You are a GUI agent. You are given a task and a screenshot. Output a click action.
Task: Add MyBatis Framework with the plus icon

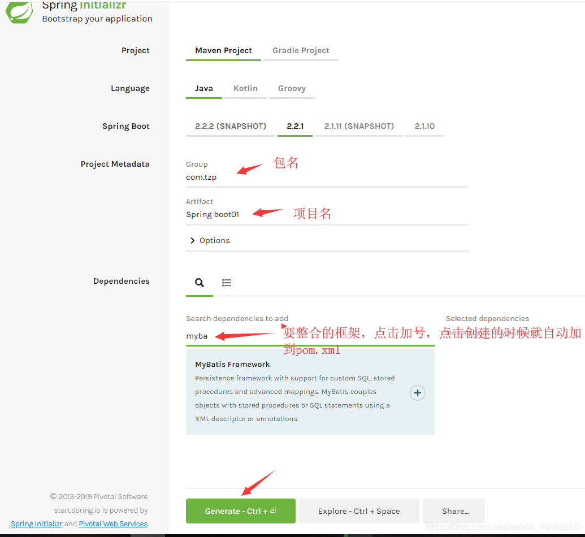[418, 393]
